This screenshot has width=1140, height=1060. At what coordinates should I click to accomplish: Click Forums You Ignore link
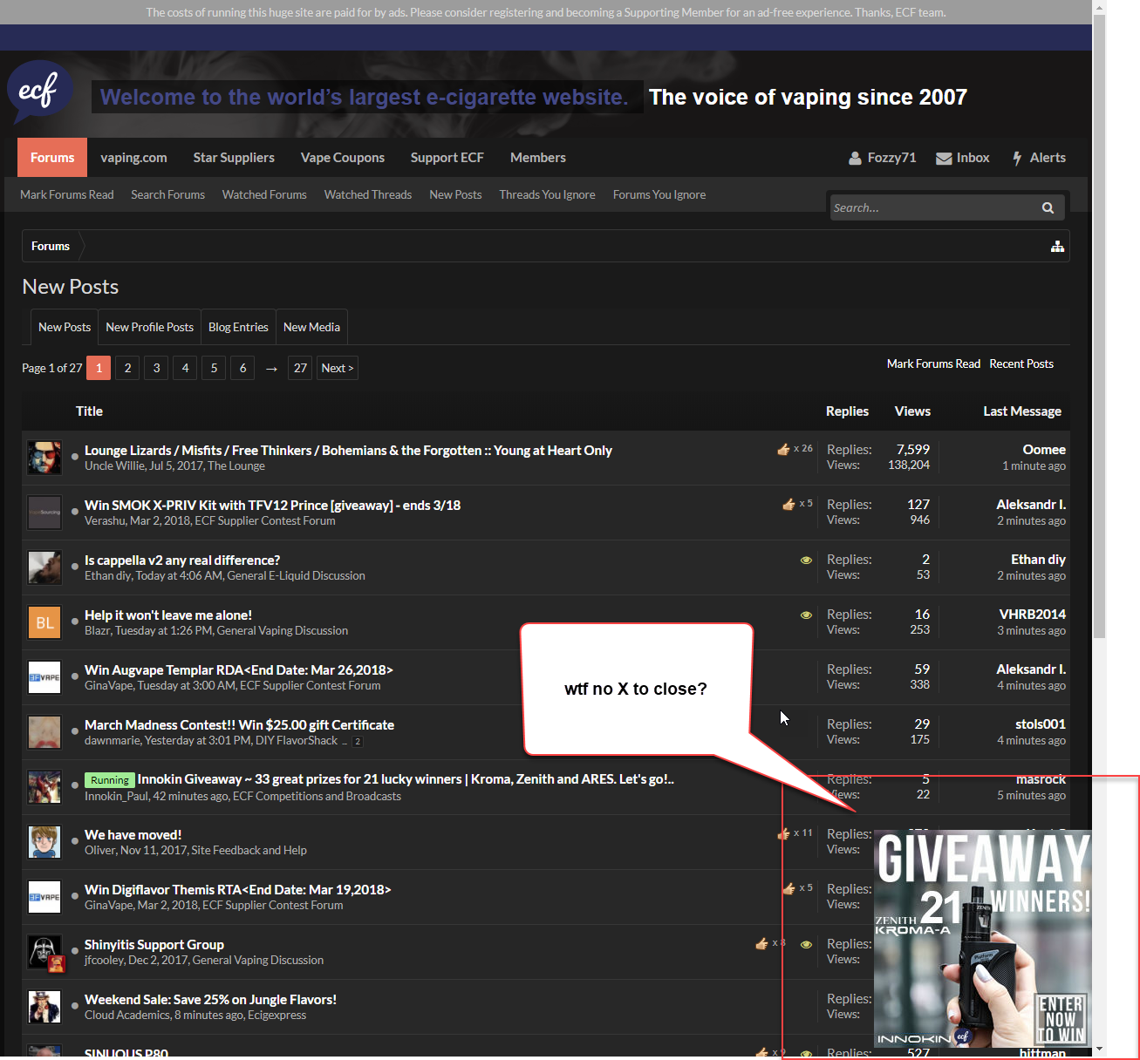coord(659,194)
